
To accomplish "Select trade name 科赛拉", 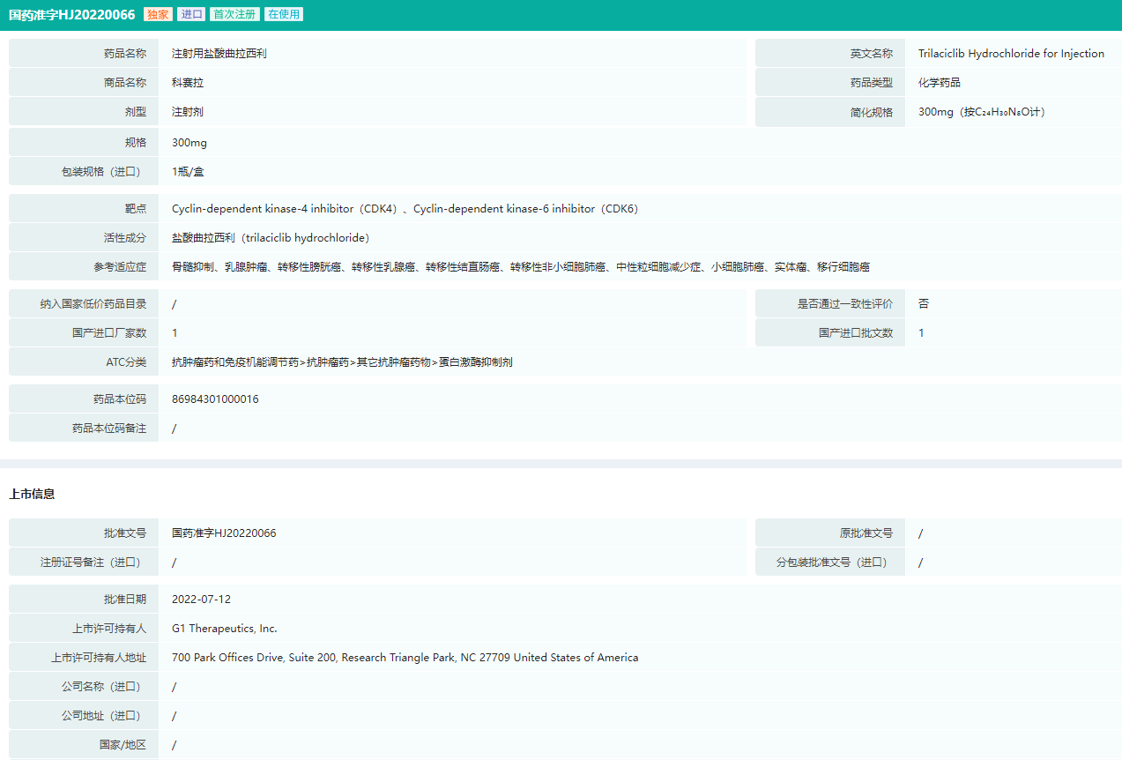I will (x=188, y=83).
